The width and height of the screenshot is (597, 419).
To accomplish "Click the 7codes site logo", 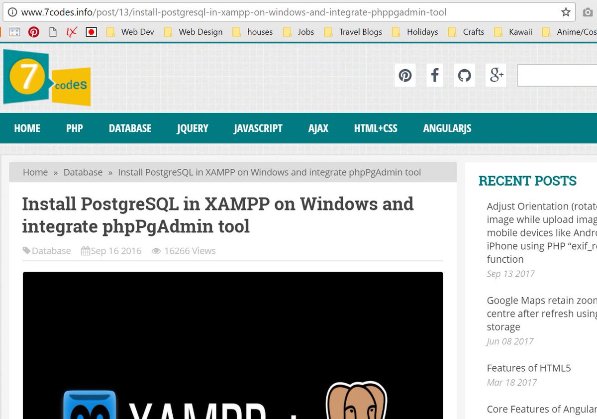I will tap(47, 77).
